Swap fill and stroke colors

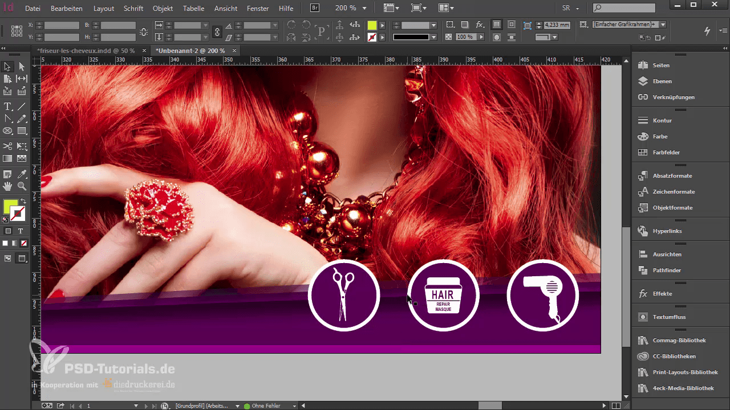pos(23,202)
